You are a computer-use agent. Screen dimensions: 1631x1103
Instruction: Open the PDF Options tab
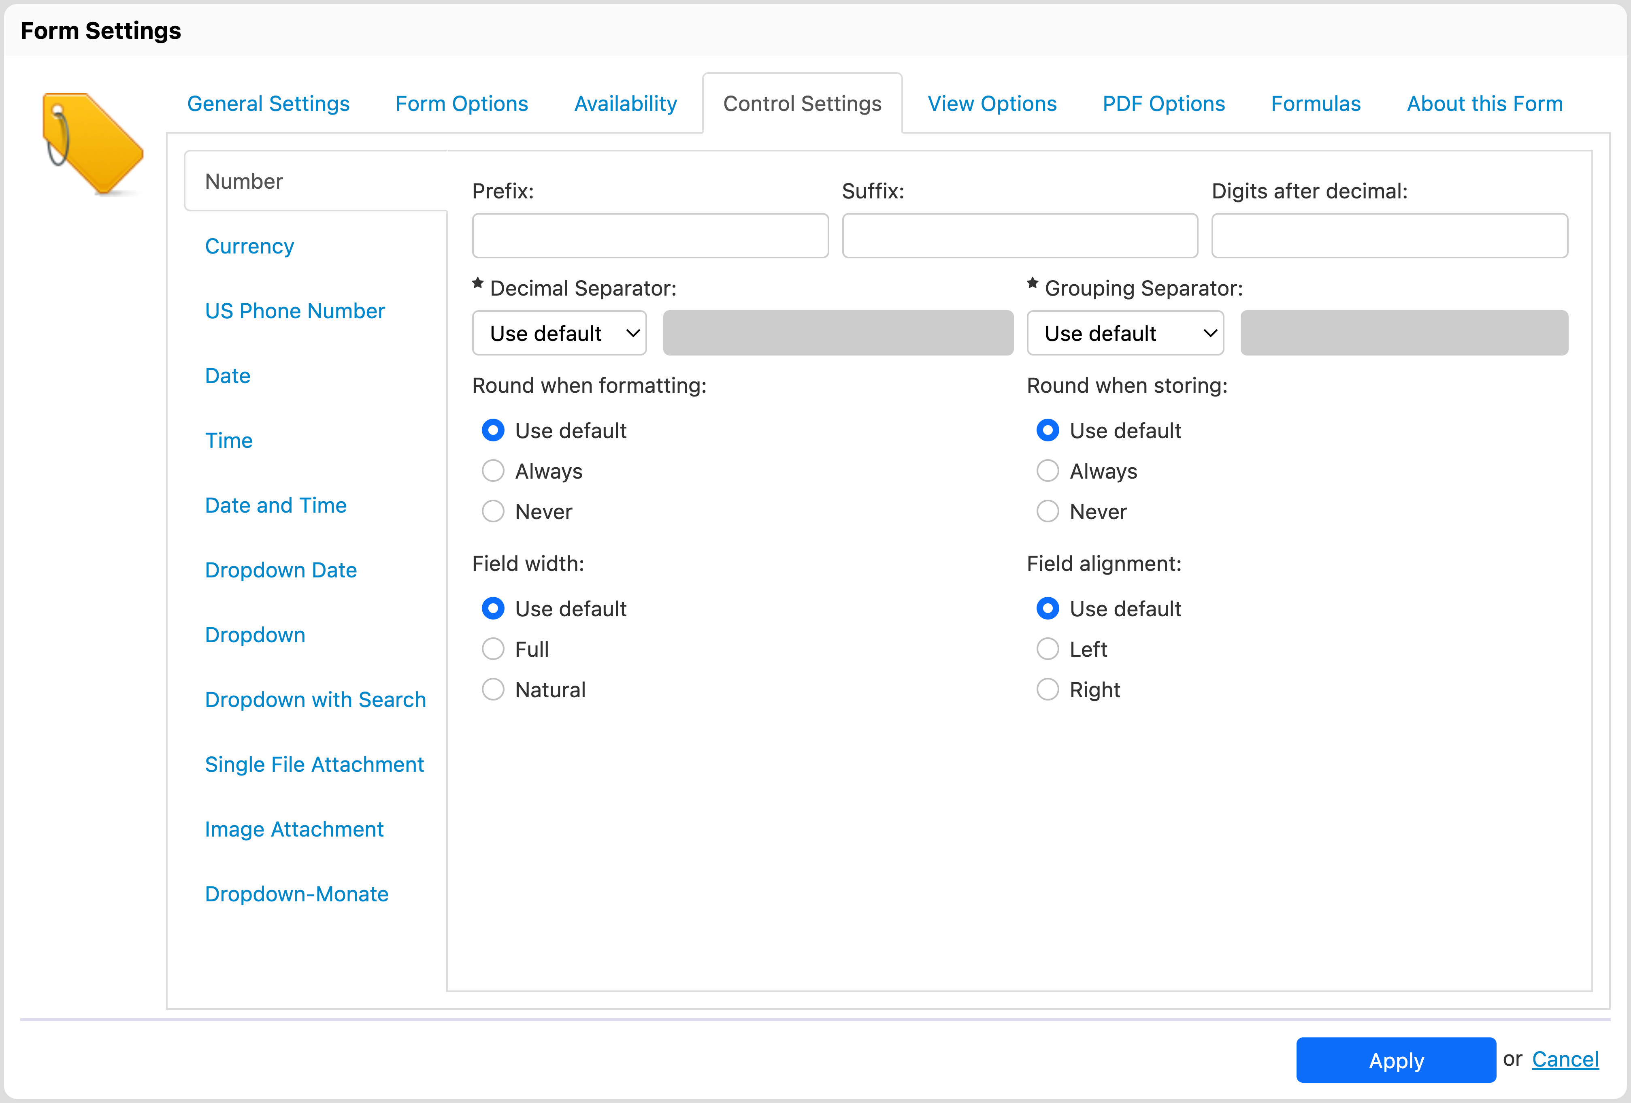(1163, 104)
